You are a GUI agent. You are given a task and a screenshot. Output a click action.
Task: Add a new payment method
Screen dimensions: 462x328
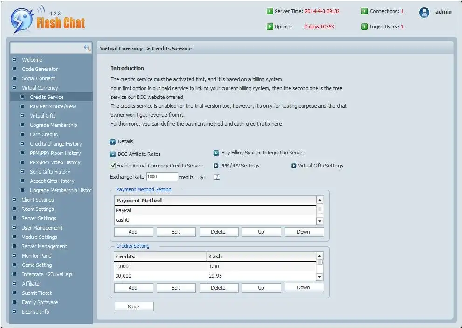133,232
